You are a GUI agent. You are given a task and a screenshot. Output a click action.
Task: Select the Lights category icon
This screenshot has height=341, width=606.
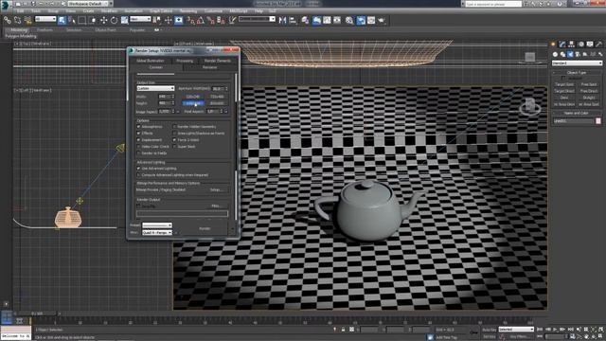point(570,54)
